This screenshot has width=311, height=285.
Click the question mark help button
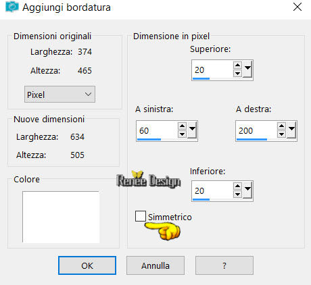click(x=224, y=265)
